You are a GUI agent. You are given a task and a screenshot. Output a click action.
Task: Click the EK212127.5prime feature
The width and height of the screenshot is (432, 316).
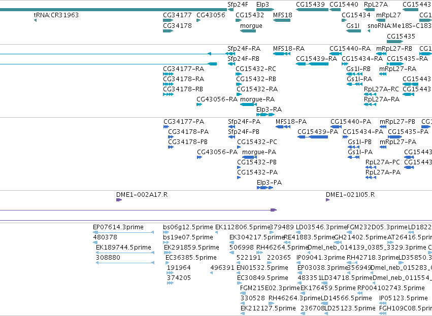pos(243,313)
